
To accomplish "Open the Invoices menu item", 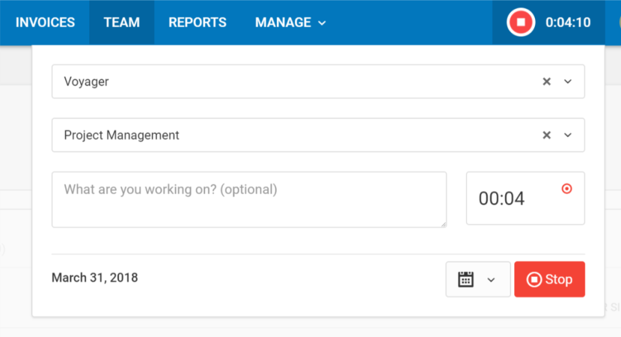I will coord(45,23).
